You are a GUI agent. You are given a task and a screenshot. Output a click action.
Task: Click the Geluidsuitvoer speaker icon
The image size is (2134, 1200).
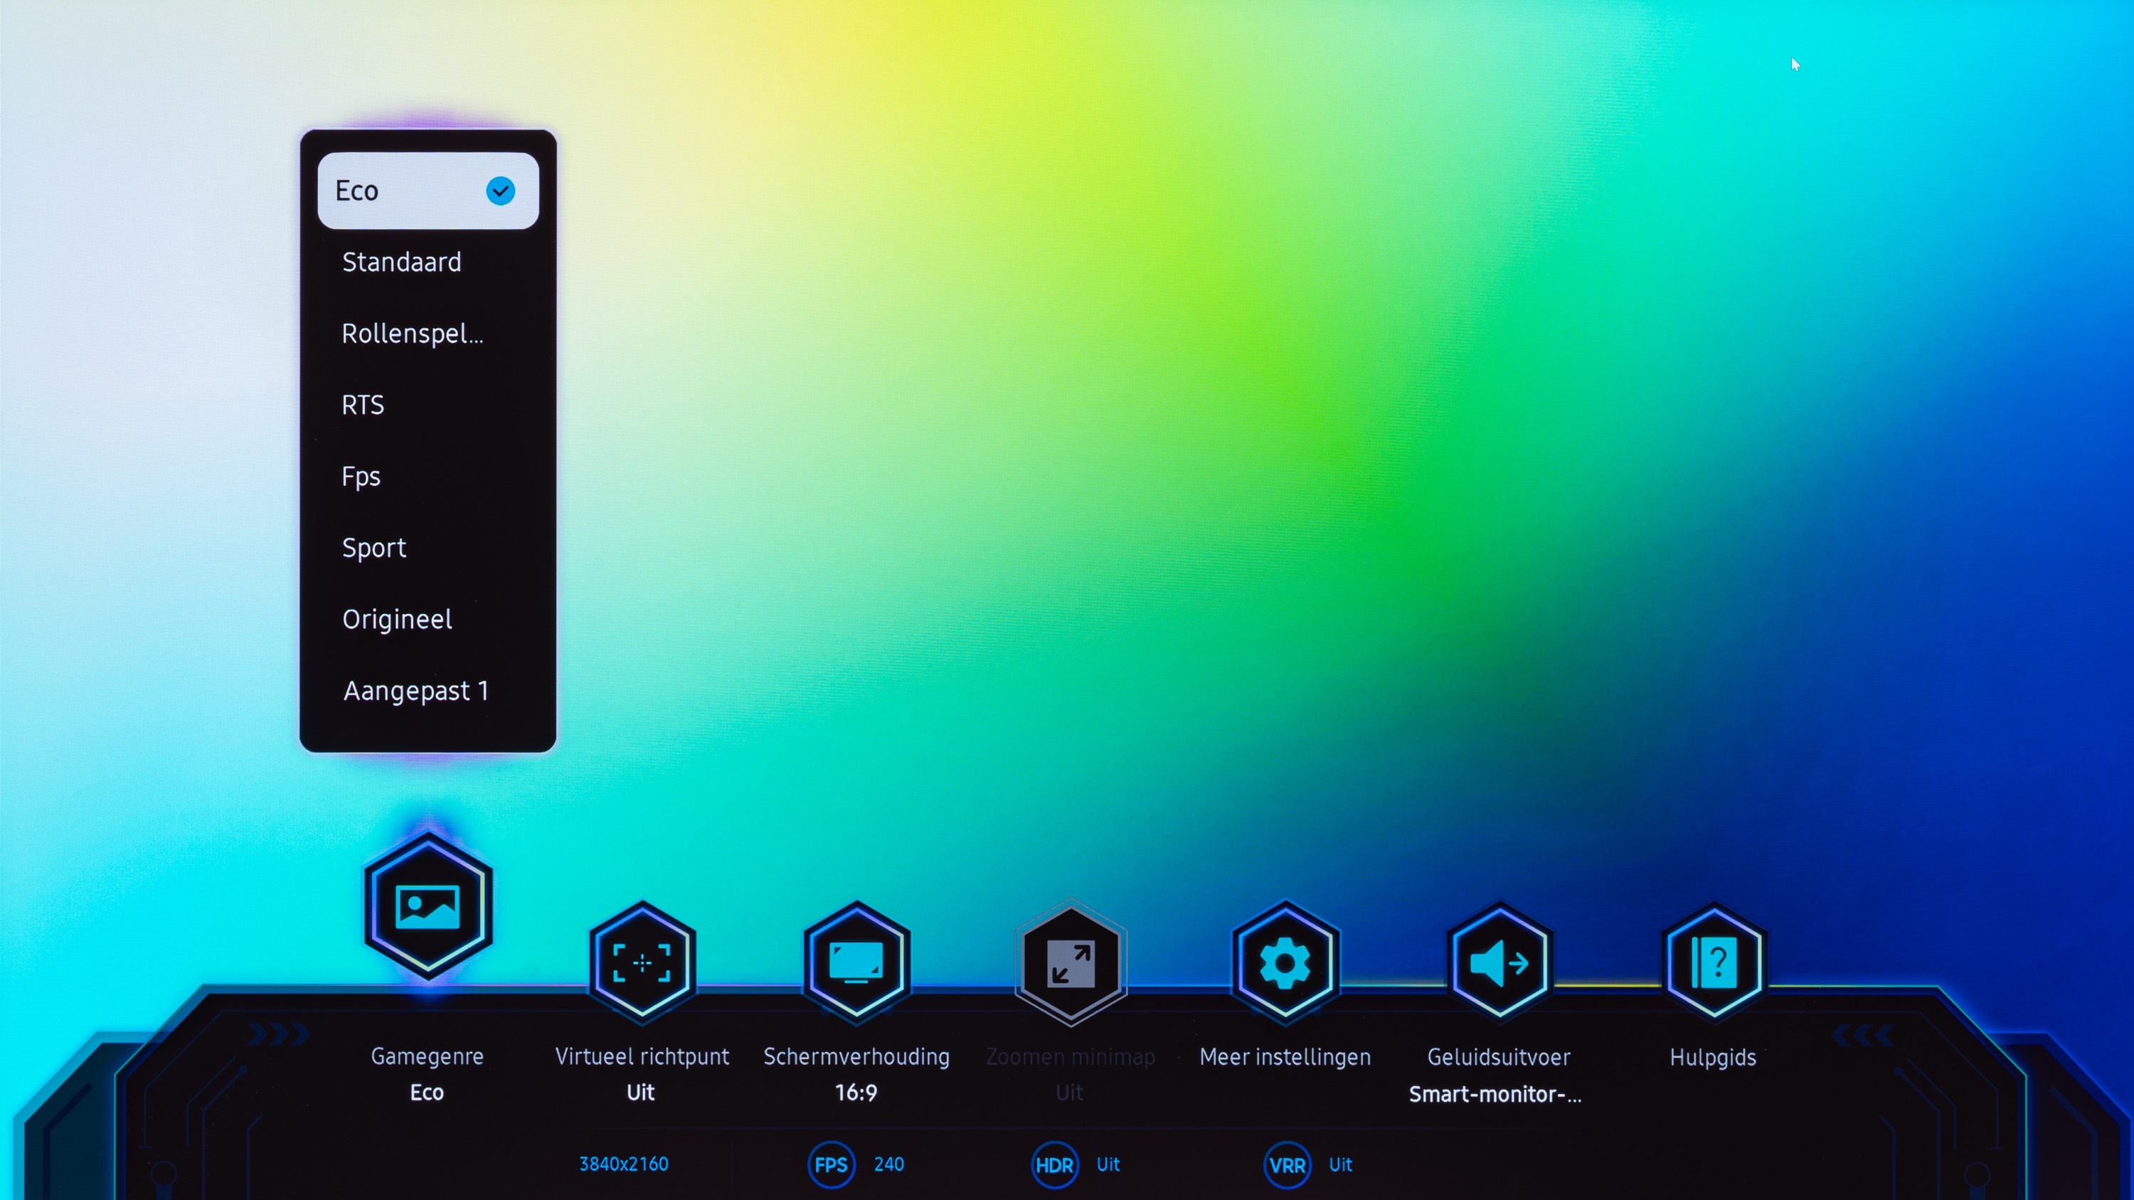click(x=1499, y=962)
